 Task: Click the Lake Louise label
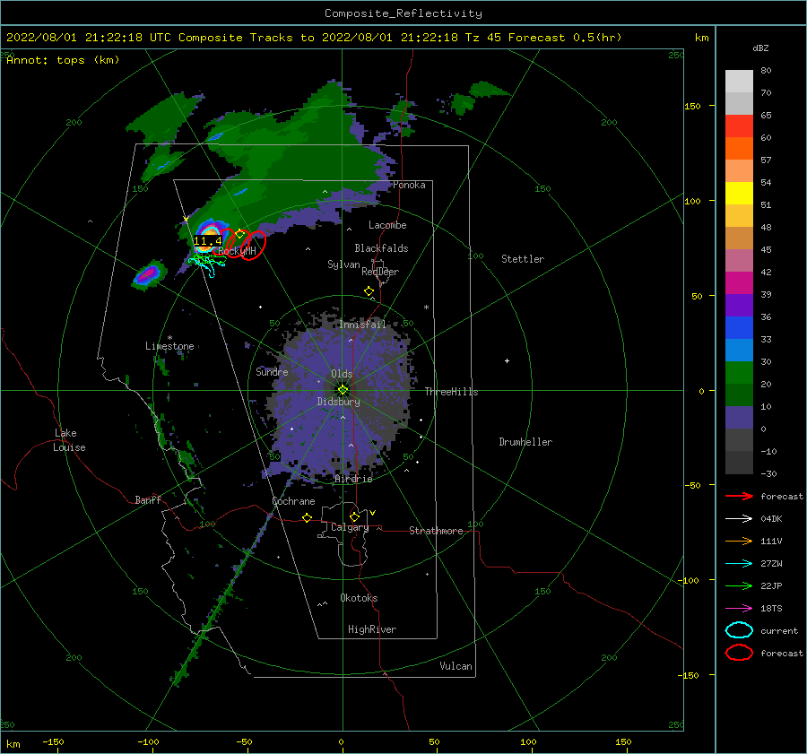coord(69,440)
